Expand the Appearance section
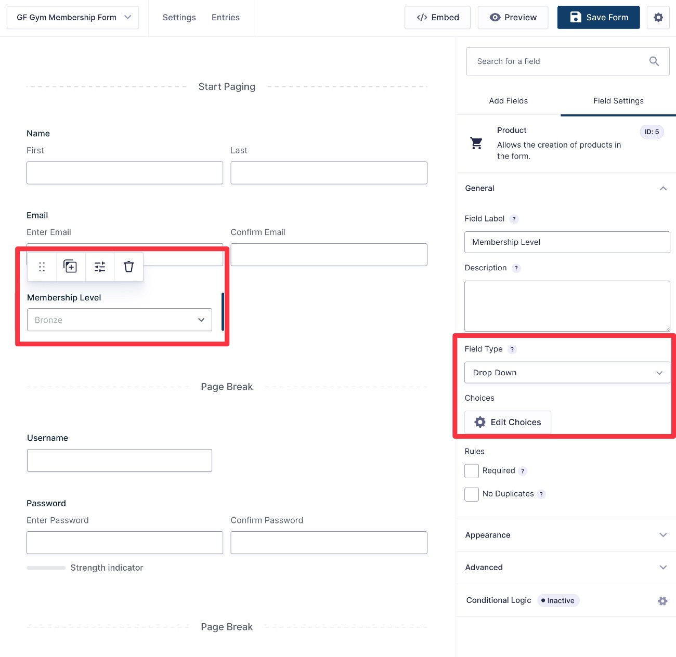 pos(566,535)
